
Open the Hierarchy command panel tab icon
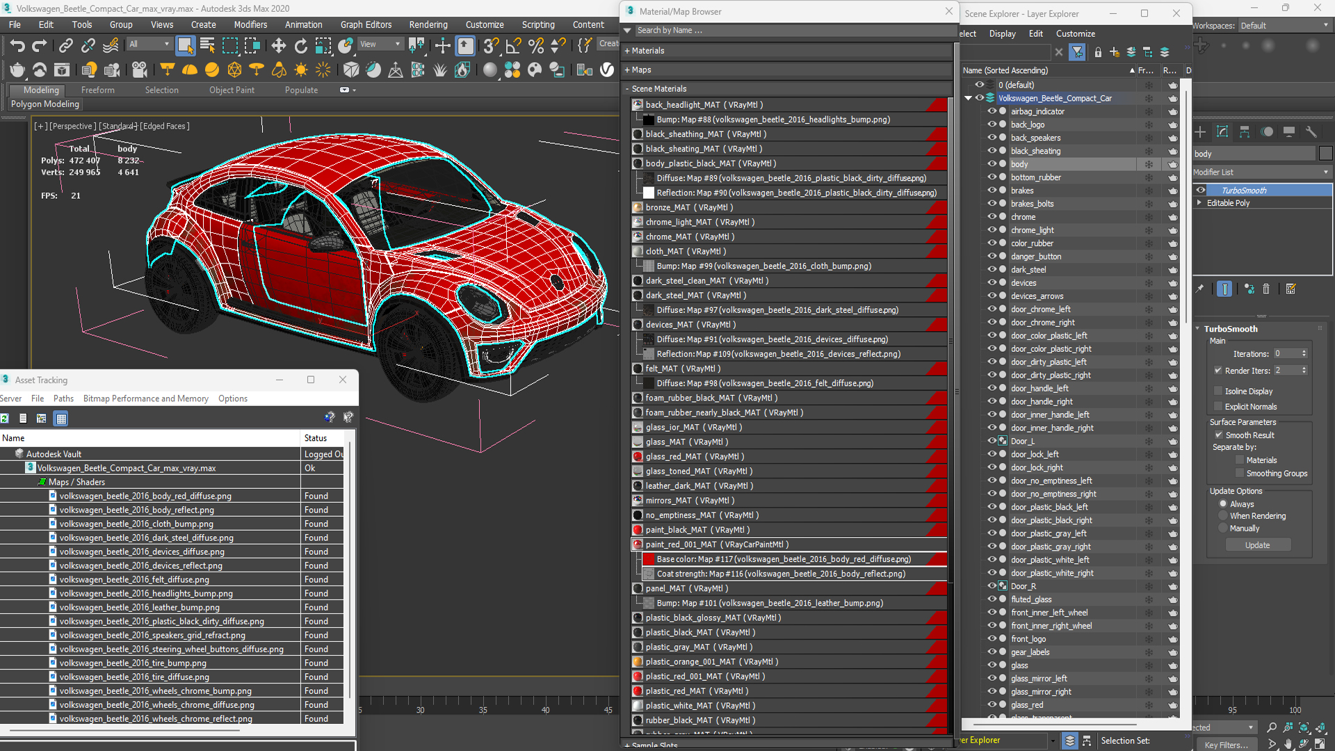(1245, 132)
